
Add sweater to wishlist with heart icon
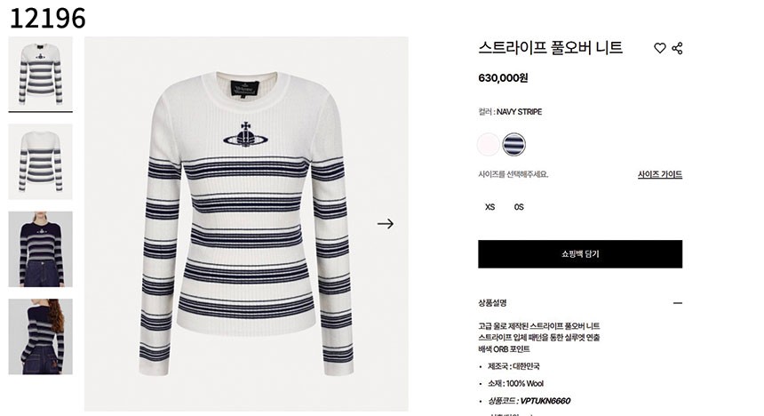(x=660, y=48)
